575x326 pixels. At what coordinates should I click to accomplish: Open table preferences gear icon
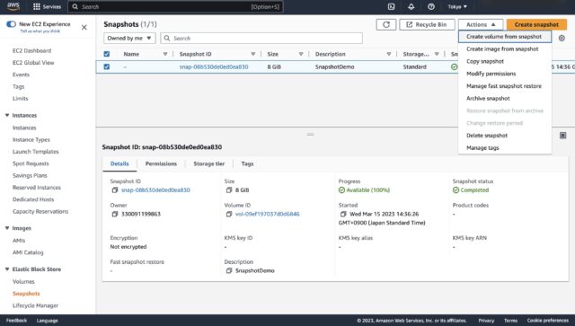coord(562,38)
